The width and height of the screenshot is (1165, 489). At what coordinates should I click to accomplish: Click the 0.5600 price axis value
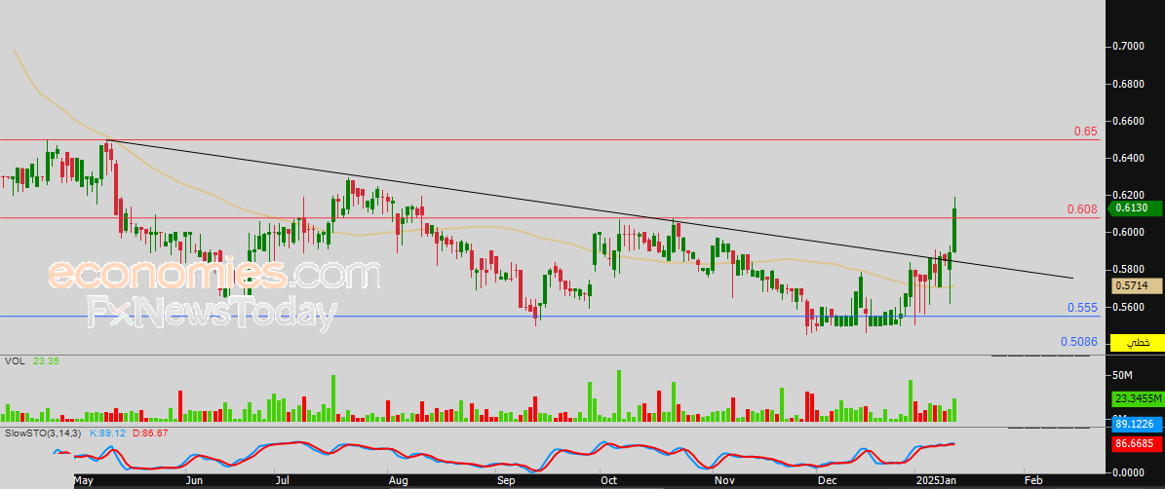[1128, 307]
